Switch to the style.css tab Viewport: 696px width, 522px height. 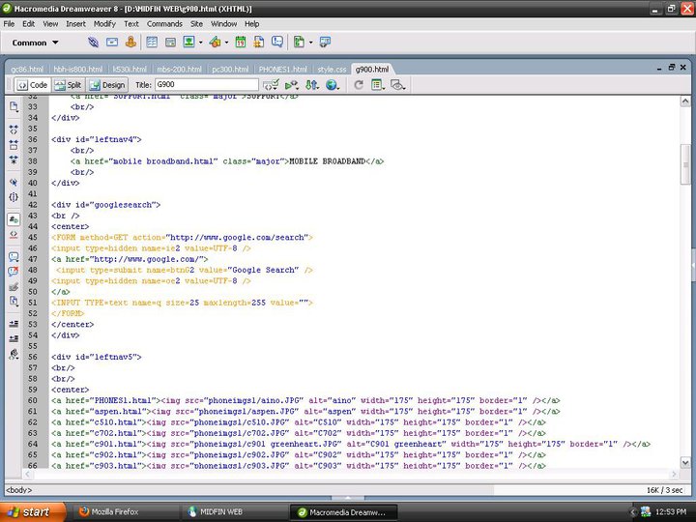click(332, 70)
